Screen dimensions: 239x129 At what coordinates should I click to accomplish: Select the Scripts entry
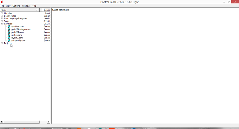click(7, 21)
